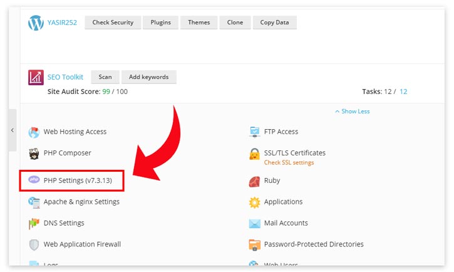Open the Web Hosting Access link
This screenshot has width=454, height=272.
point(75,132)
